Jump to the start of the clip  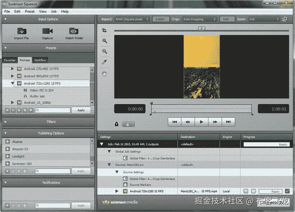pyautogui.click(x=175, y=122)
